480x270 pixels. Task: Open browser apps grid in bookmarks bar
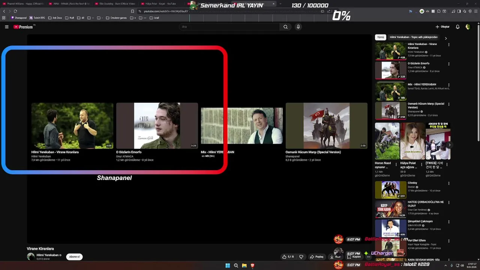(x=4, y=18)
